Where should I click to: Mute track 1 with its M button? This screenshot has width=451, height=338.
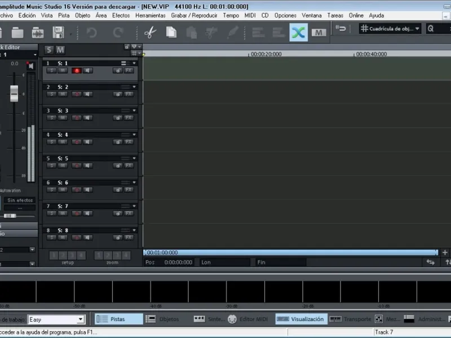[63, 70]
